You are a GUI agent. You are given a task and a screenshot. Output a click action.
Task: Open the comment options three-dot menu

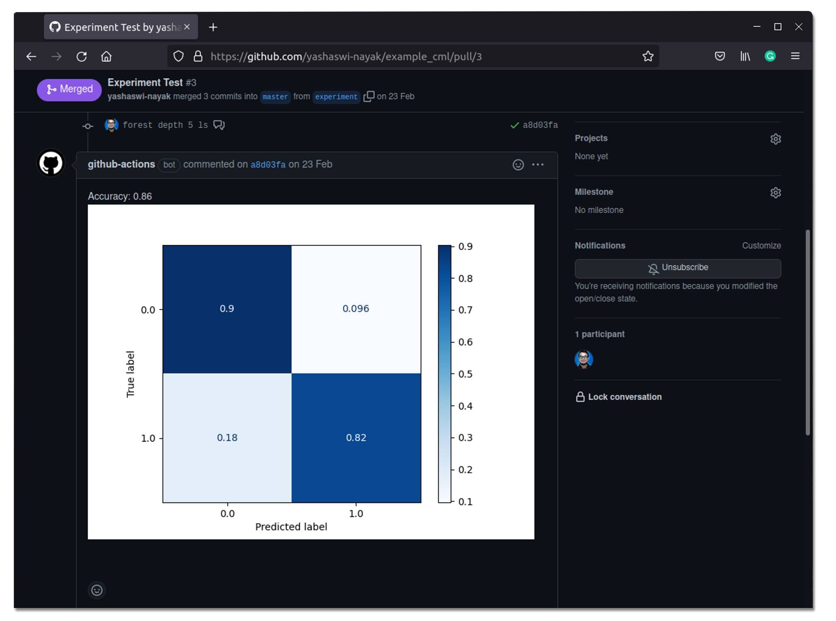[x=538, y=165]
